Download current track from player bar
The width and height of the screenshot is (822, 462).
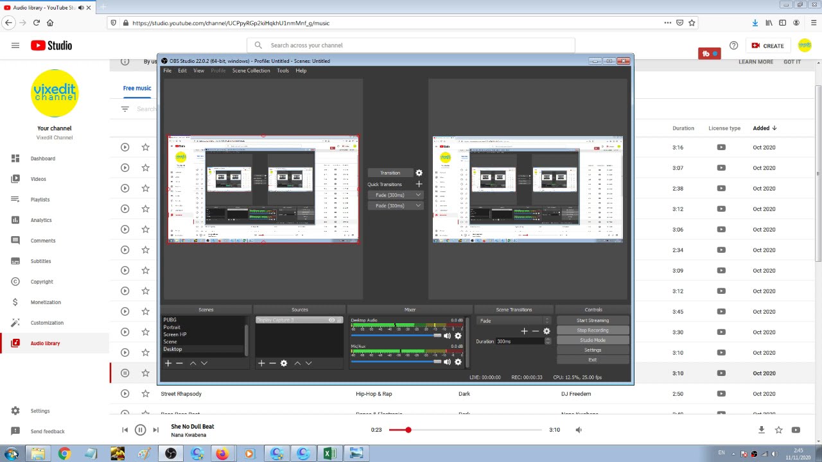(762, 430)
